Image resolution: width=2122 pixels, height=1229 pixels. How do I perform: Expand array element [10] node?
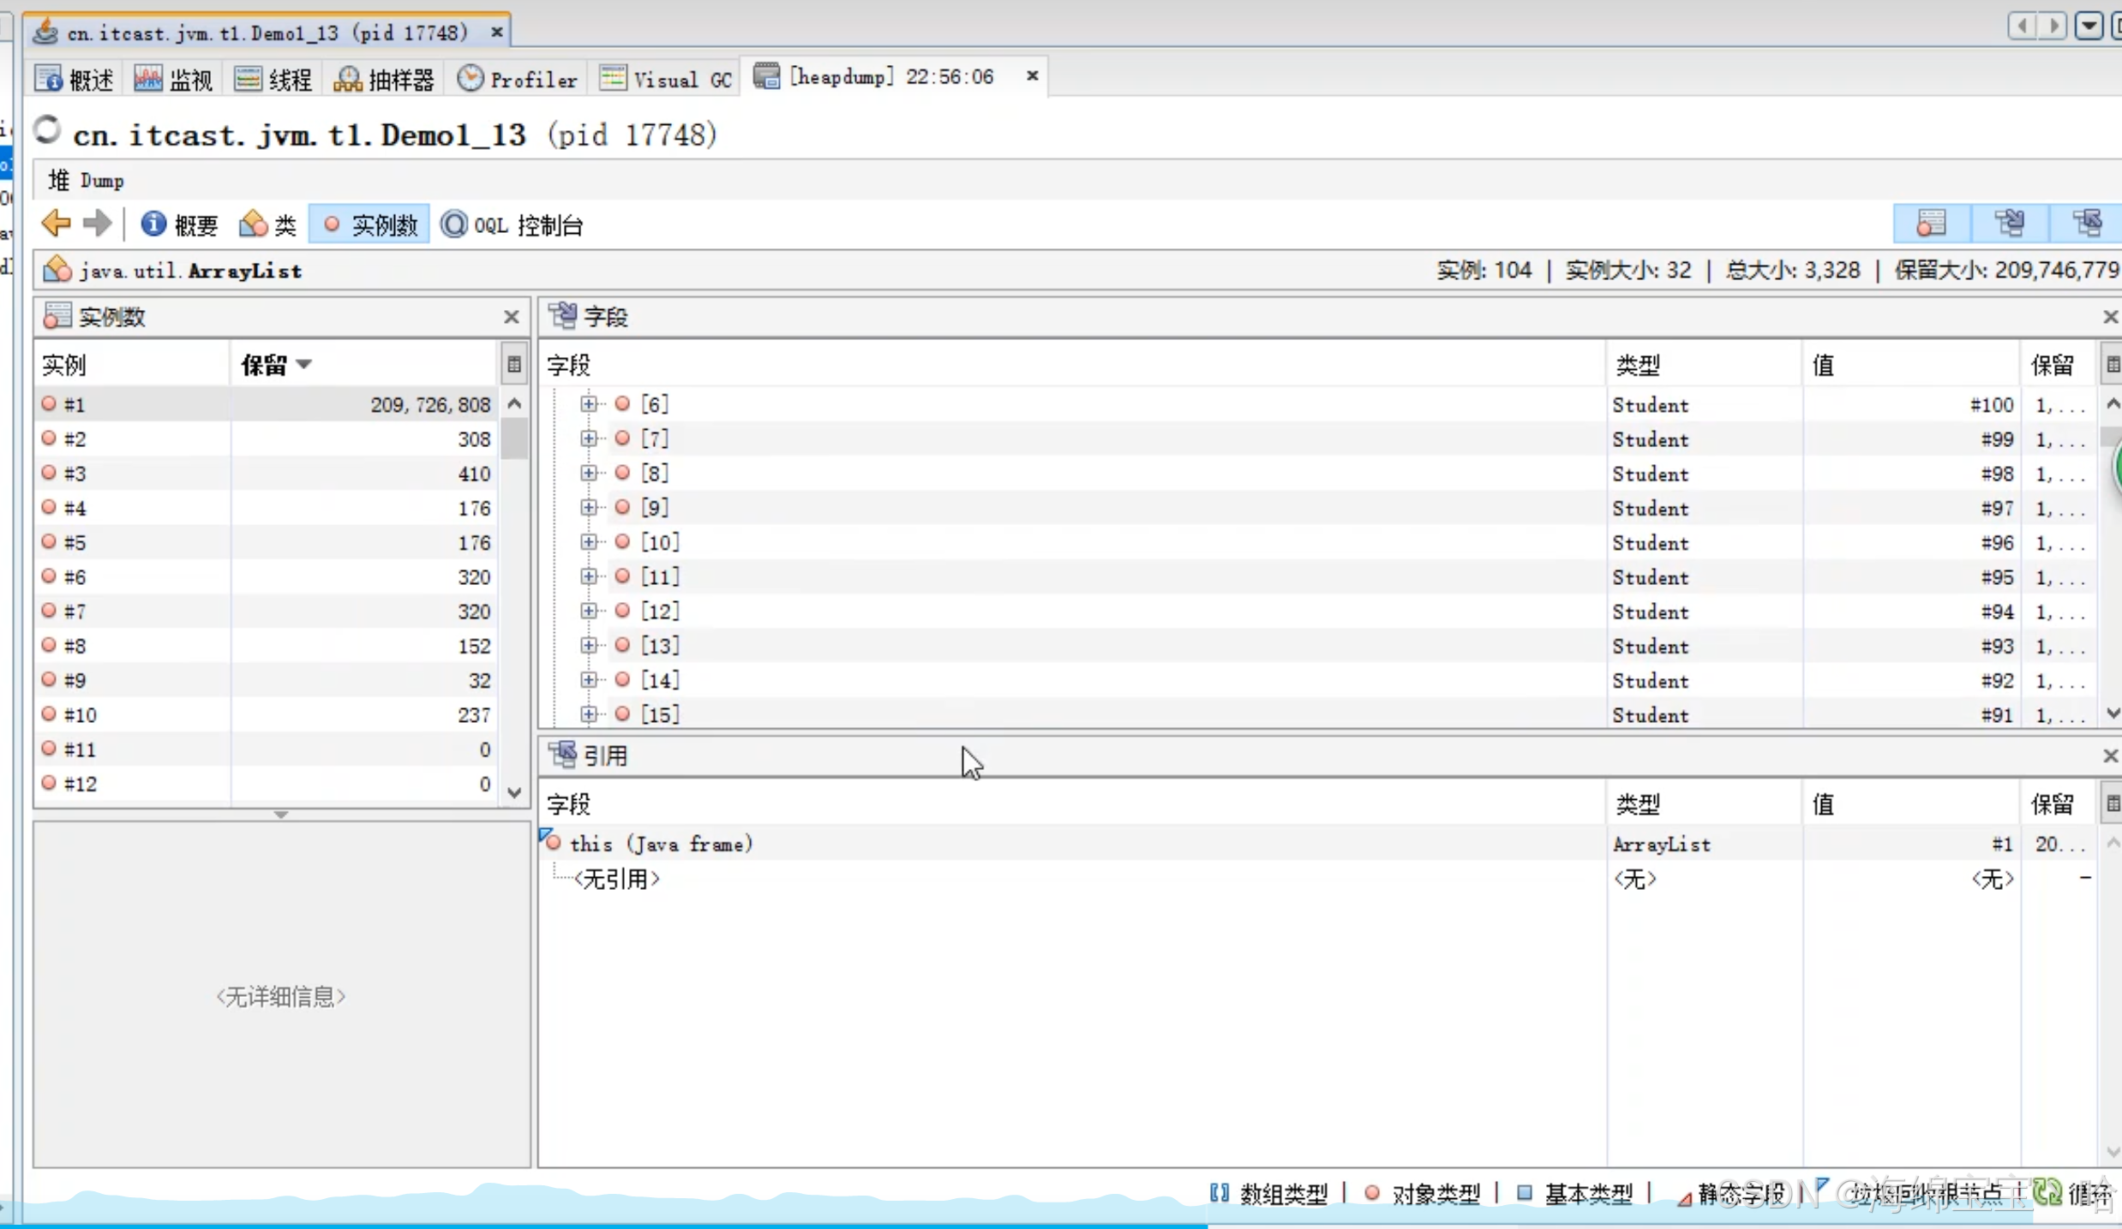[x=588, y=542]
